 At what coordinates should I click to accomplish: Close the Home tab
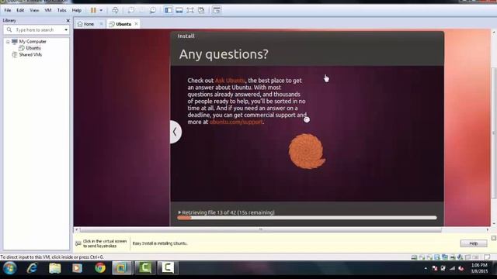(x=101, y=24)
